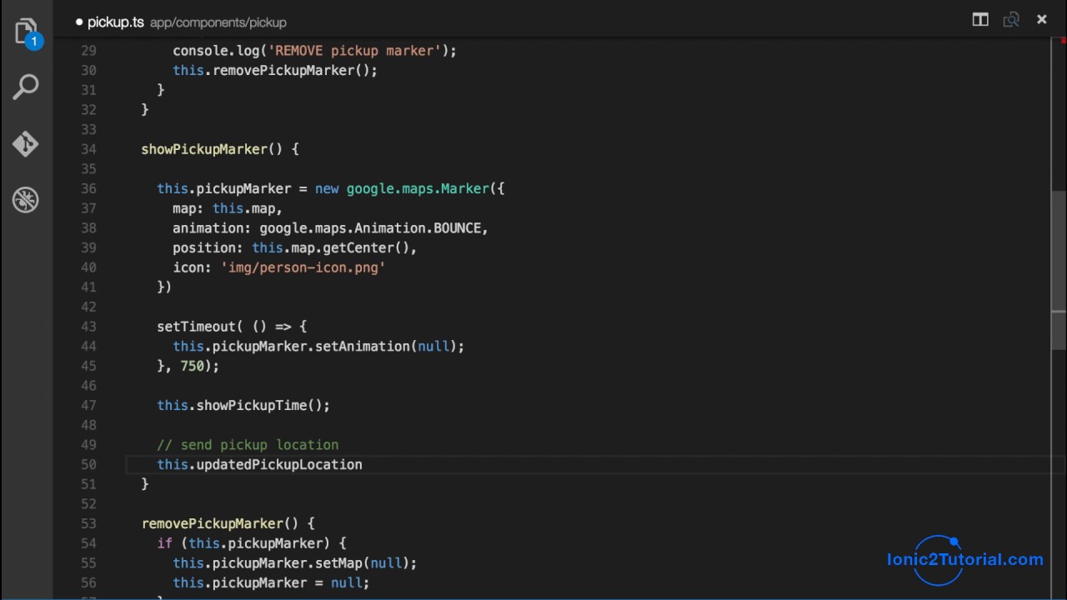The width and height of the screenshot is (1067, 600).
Task: Click line number 50 in the gutter
Action: (x=89, y=464)
